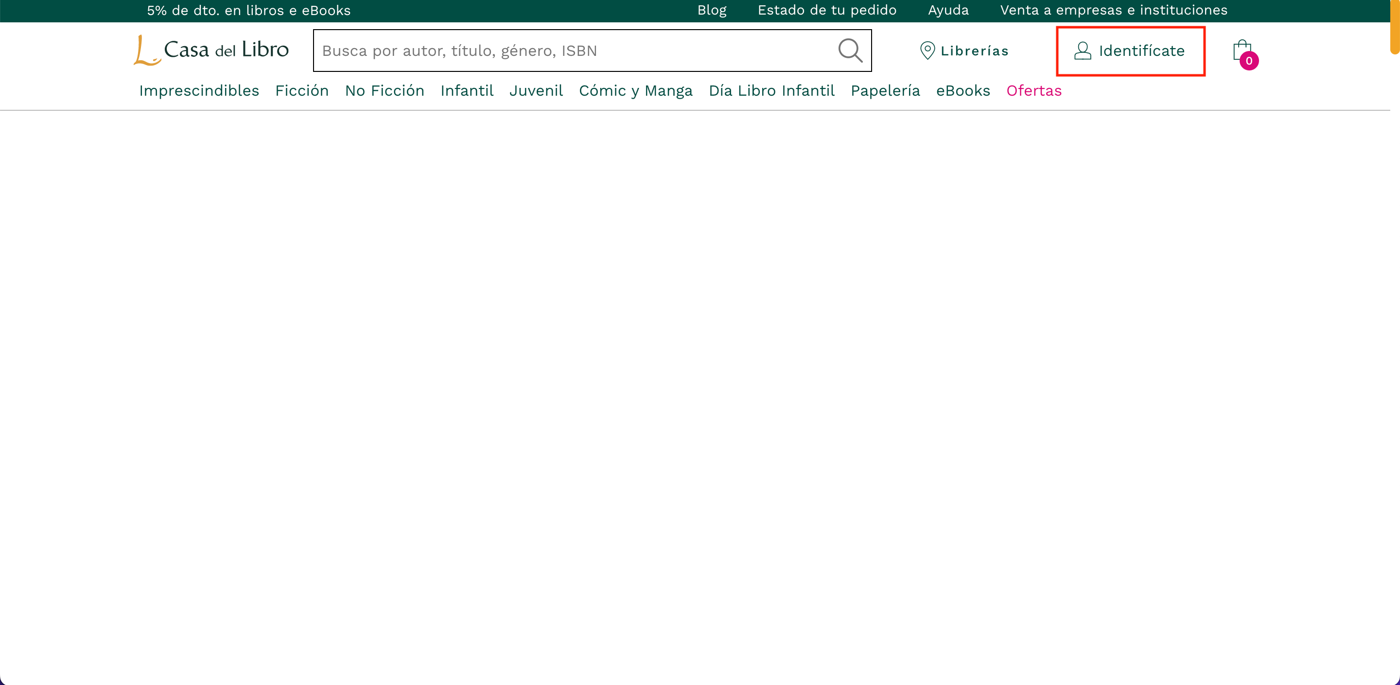Click the user profile icon beside Identifícate

point(1083,51)
